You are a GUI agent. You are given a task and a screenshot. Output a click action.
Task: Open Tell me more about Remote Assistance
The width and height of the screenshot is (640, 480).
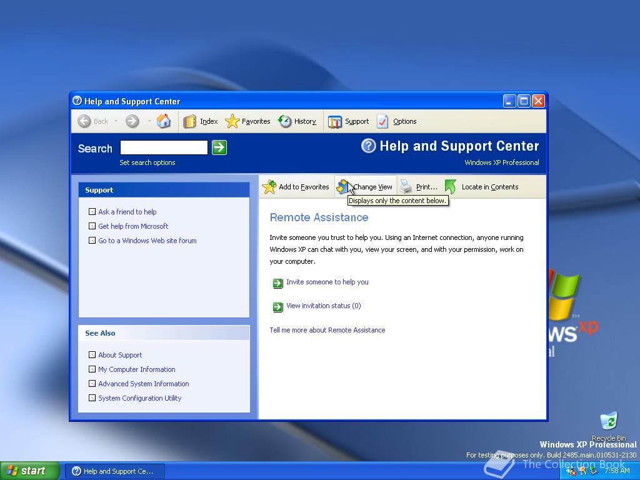click(327, 330)
